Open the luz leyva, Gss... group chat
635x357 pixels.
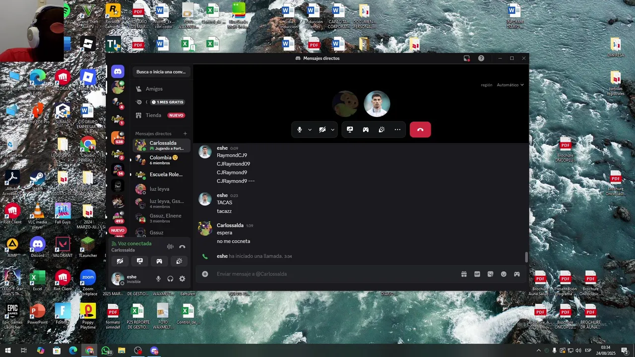pyautogui.click(x=162, y=203)
